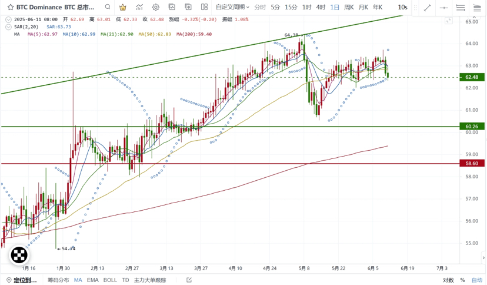Screen dimensions: 487x285
Task: Click the 10s refresh interval
Action: 402,7
